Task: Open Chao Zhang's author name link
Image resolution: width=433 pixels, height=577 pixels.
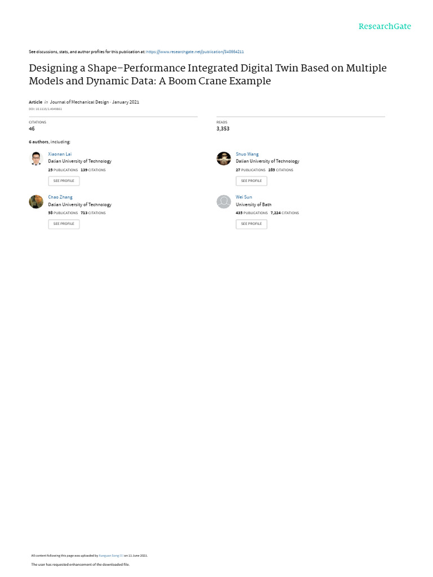Action: tap(59, 197)
